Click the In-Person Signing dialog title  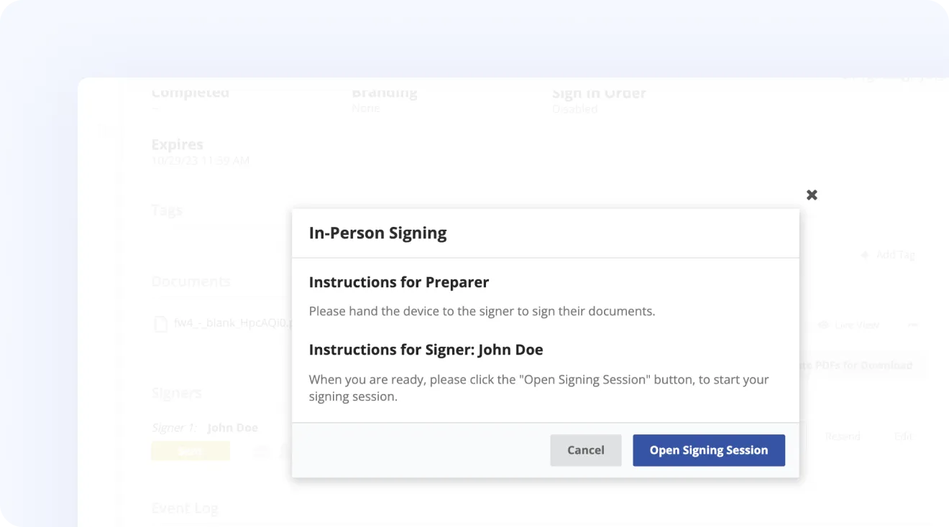tap(378, 233)
